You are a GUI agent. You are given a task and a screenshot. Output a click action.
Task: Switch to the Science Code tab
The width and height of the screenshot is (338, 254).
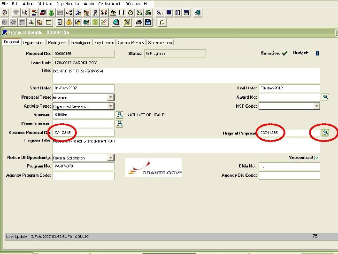click(160, 42)
